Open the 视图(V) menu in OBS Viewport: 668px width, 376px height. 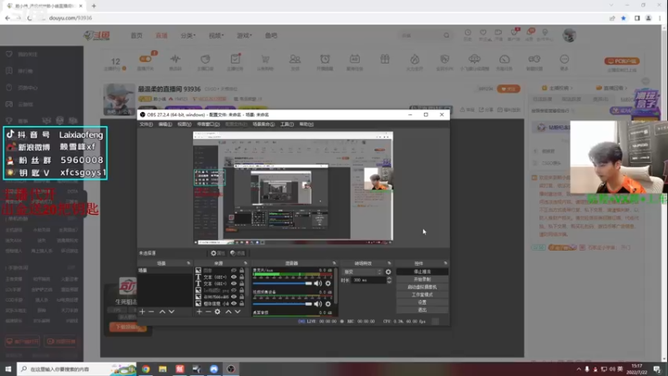185,124
